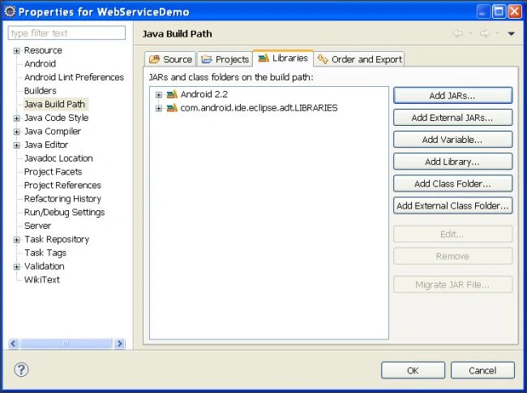
Task: Select Android in the properties tree
Action: pyautogui.click(x=40, y=63)
